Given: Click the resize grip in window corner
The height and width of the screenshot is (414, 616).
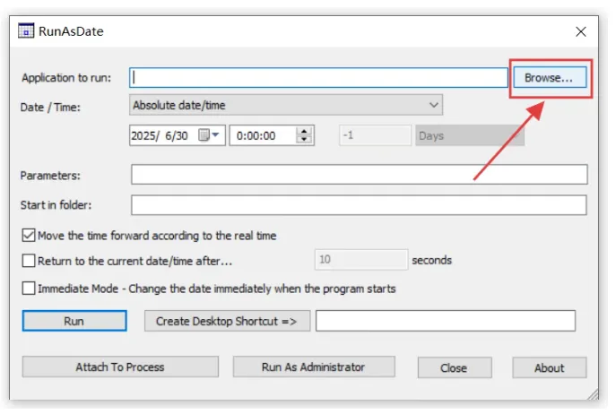Looking at the screenshot, I should [x=593, y=394].
